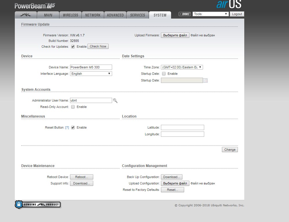Click the Genuine Product badge
Screen dimensions: 289x222
38,205
